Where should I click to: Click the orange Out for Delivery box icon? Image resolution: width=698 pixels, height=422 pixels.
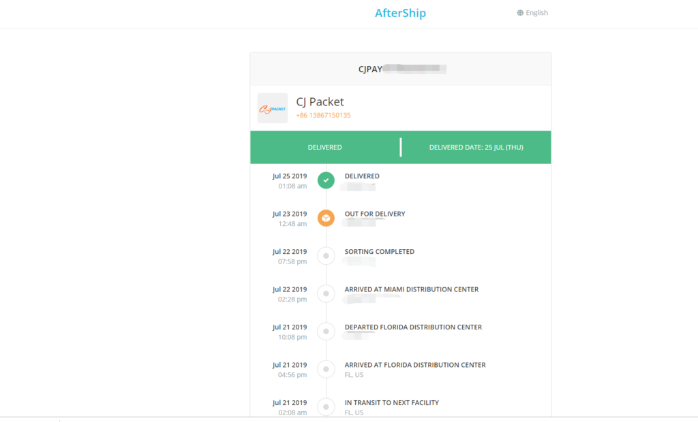[326, 218]
